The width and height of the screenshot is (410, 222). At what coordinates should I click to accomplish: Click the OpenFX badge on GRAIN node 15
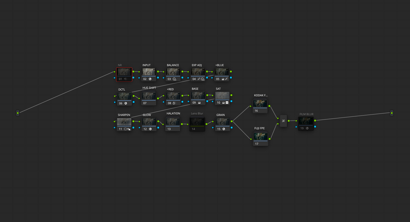[x=223, y=129]
